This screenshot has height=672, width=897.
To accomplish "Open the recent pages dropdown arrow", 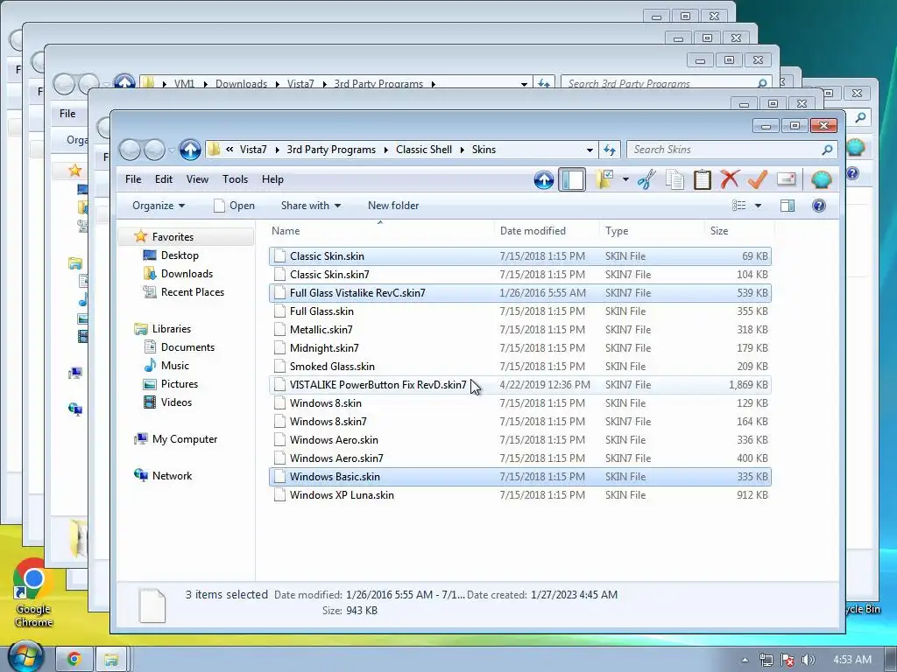I will point(171,150).
